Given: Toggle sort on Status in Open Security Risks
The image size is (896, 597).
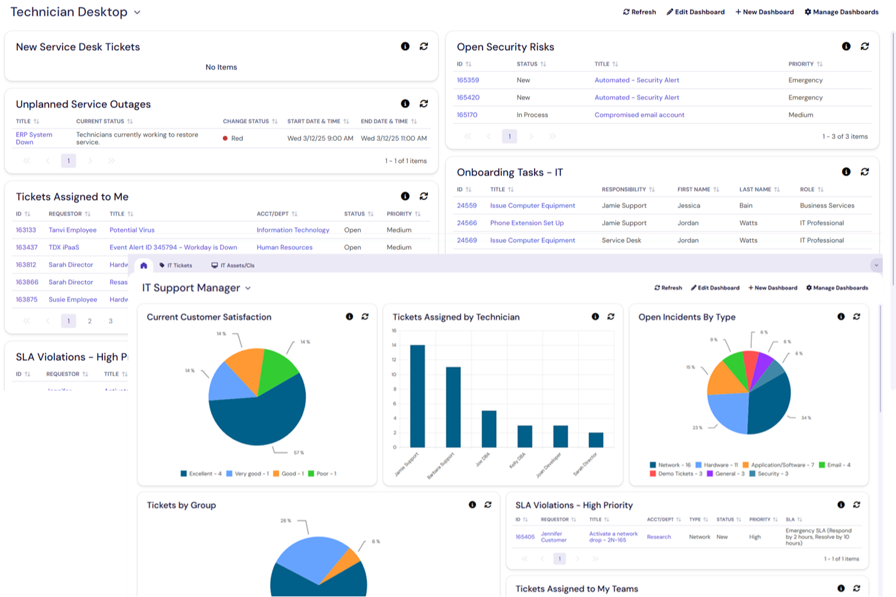Looking at the screenshot, I should [543, 64].
